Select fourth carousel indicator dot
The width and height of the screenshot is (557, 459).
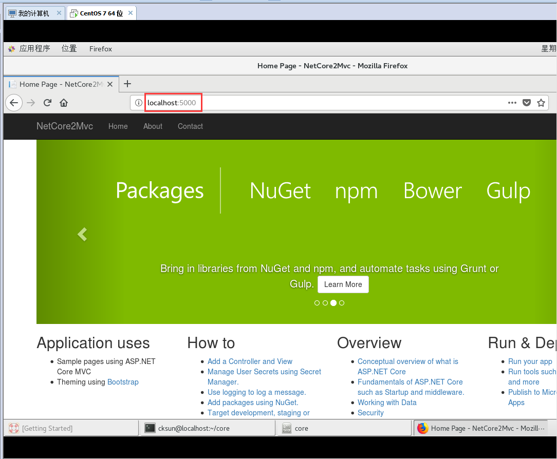coord(342,303)
